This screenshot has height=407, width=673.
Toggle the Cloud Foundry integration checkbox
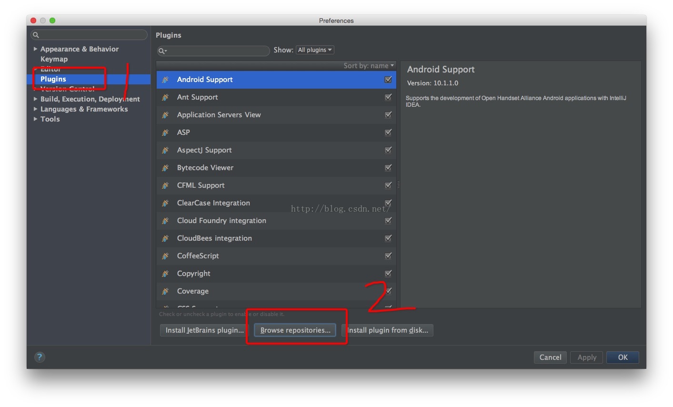388,221
